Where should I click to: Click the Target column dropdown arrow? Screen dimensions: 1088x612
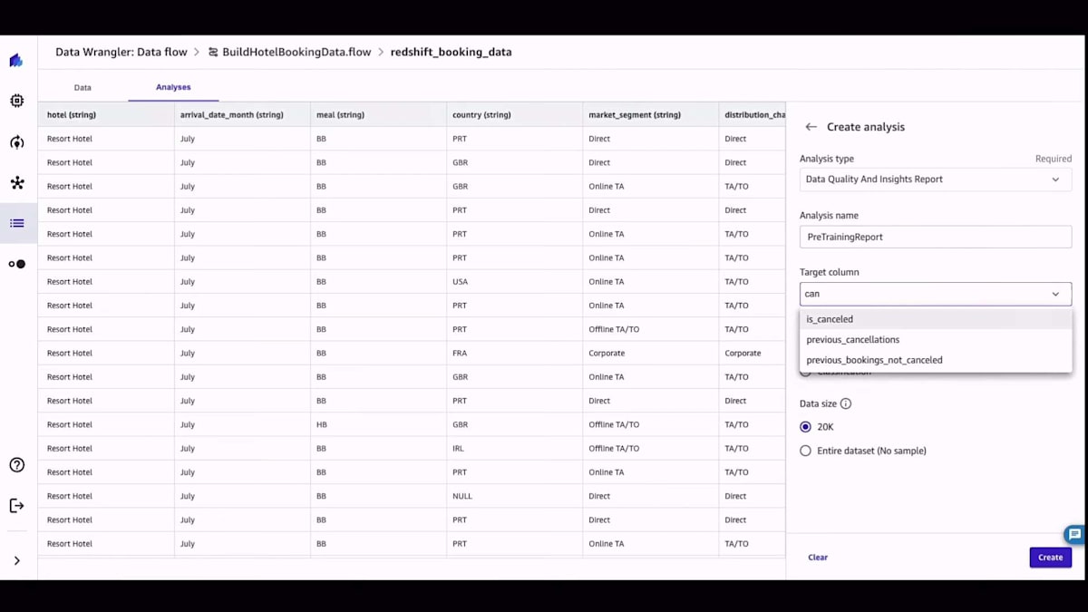[x=1055, y=294]
